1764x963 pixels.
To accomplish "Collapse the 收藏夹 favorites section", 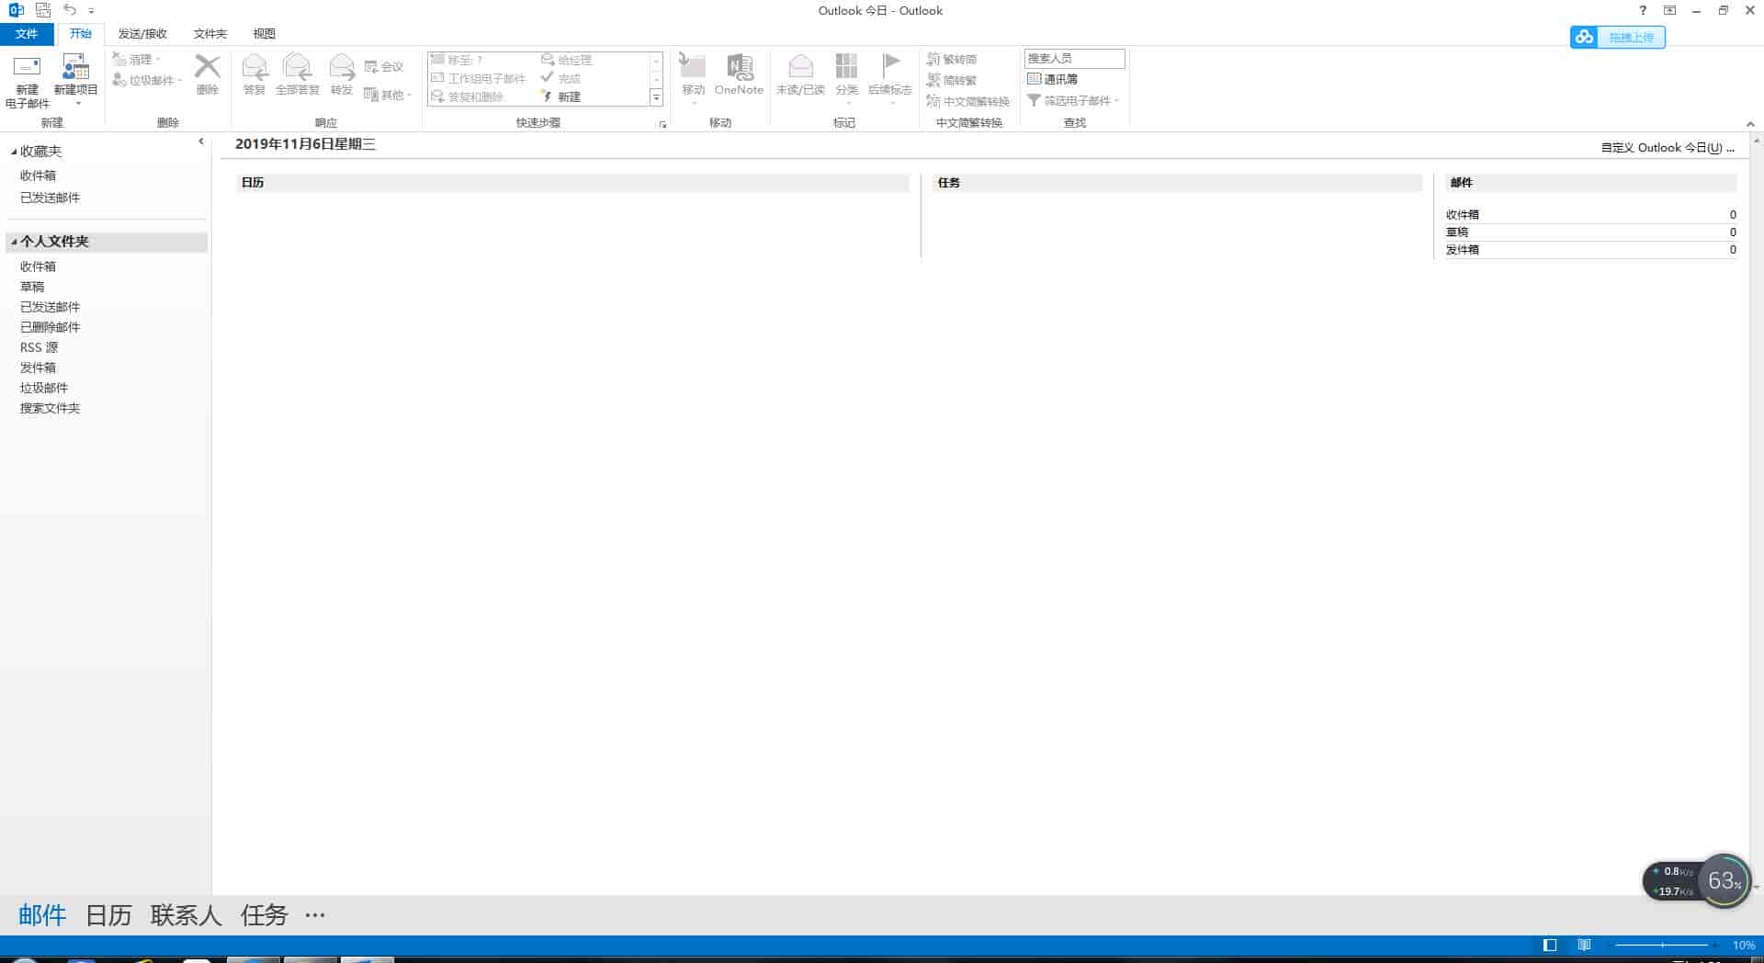I will pos(14,152).
